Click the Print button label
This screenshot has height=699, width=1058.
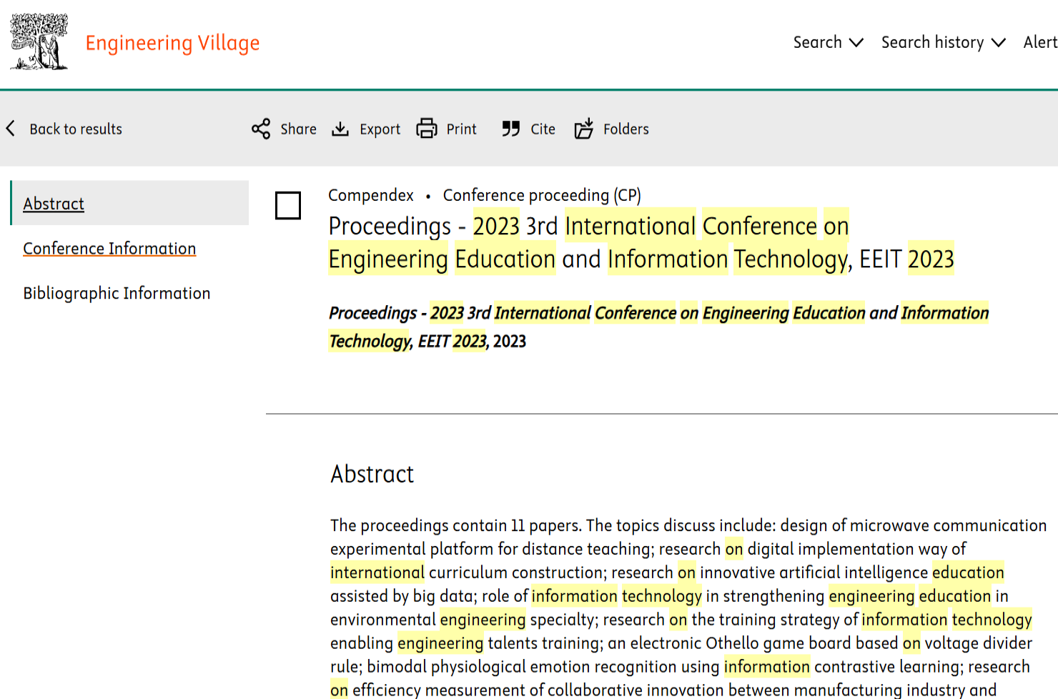[461, 129]
